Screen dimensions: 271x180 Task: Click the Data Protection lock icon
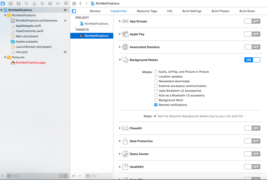tap(125, 141)
